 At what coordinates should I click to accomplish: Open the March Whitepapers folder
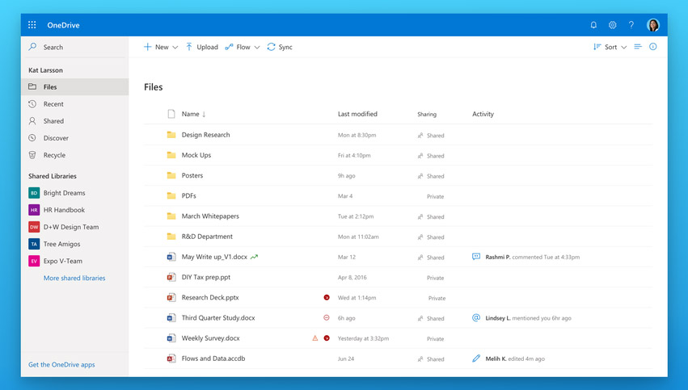(x=210, y=216)
